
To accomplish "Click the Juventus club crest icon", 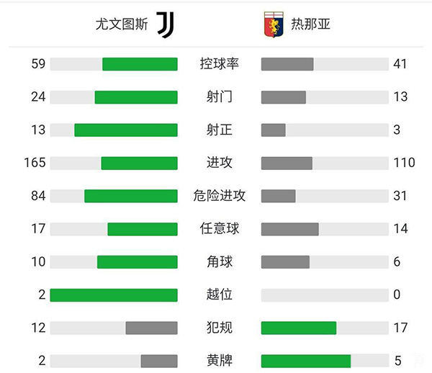I will pyautogui.click(x=166, y=24).
